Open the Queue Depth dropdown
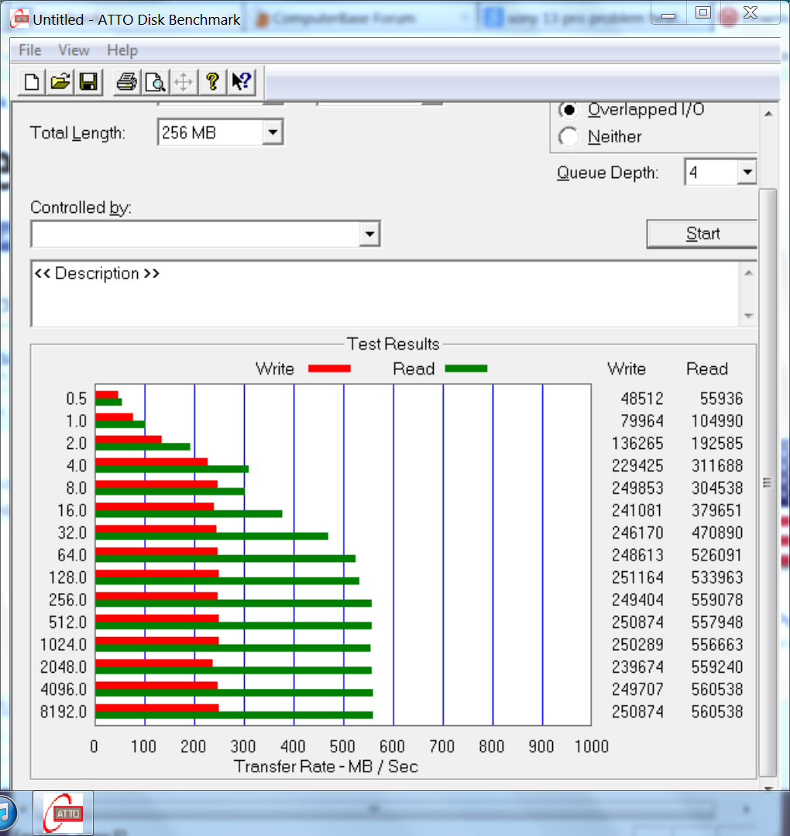Image resolution: width=790 pixels, height=836 pixels. 747,172
